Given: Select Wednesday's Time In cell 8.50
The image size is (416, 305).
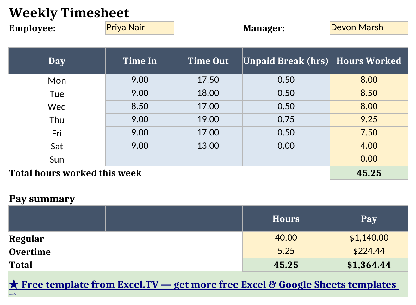Looking at the screenshot, I should (x=140, y=107).
